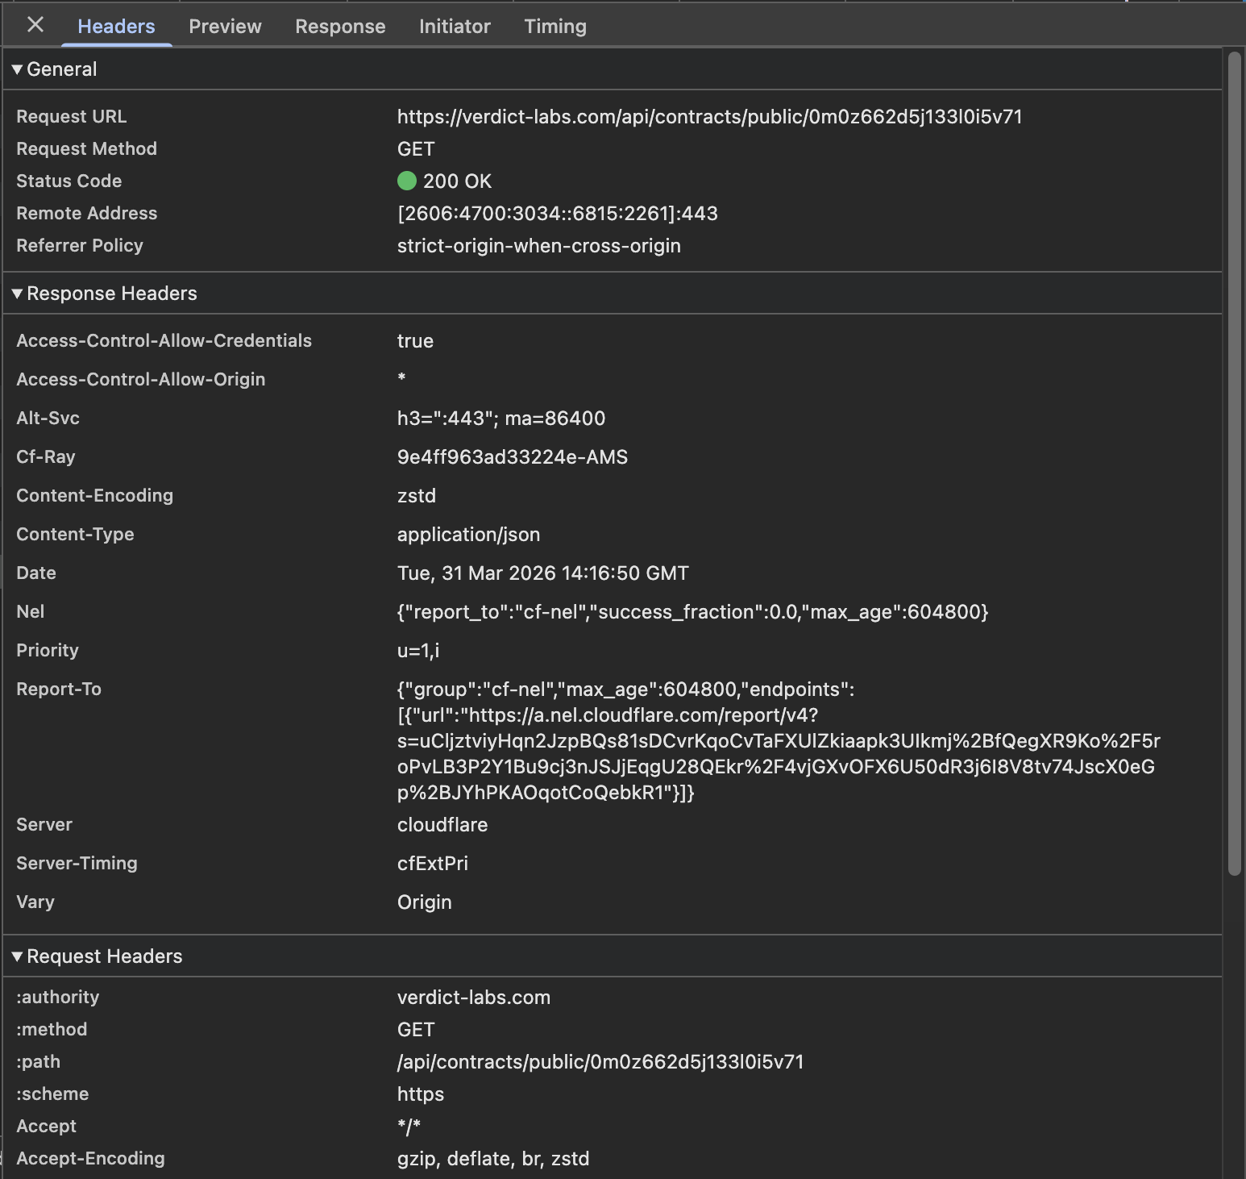Select the :authority value verdict-labs.com
The height and width of the screenshot is (1179, 1246).
(x=473, y=997)
